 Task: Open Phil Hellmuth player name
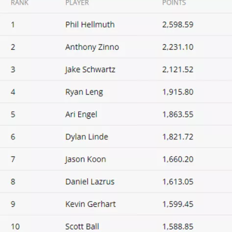coord(90,24)
